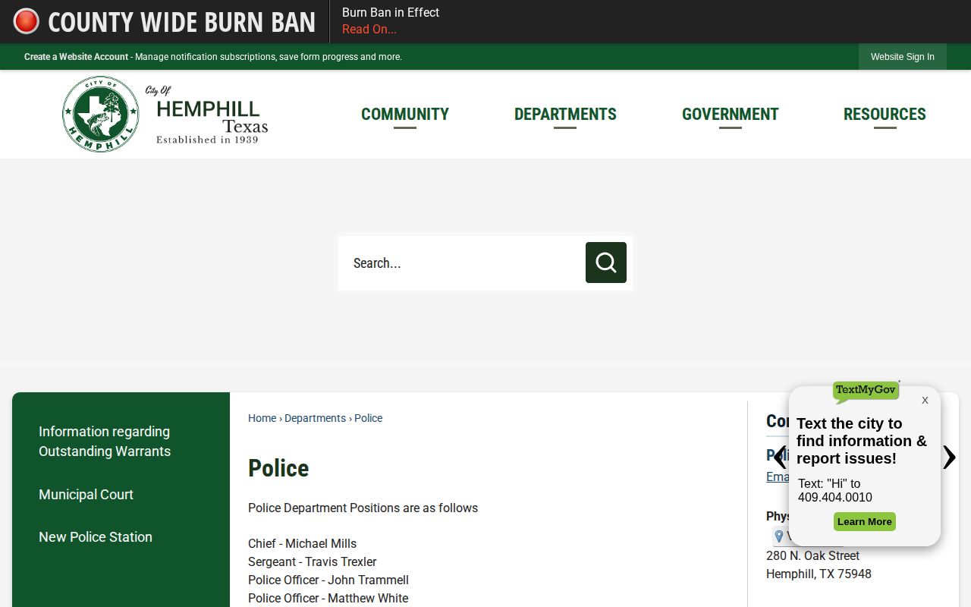This screenshot has height=607, width=971.
Task: Open the City of Hemphill logo homepage
Action: pos(165,114)
